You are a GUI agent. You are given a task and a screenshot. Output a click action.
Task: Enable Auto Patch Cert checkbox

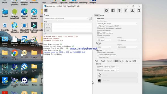(x=98, y=57)
